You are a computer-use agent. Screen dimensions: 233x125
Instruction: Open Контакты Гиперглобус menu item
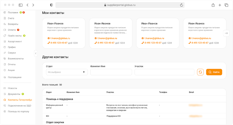20,100
